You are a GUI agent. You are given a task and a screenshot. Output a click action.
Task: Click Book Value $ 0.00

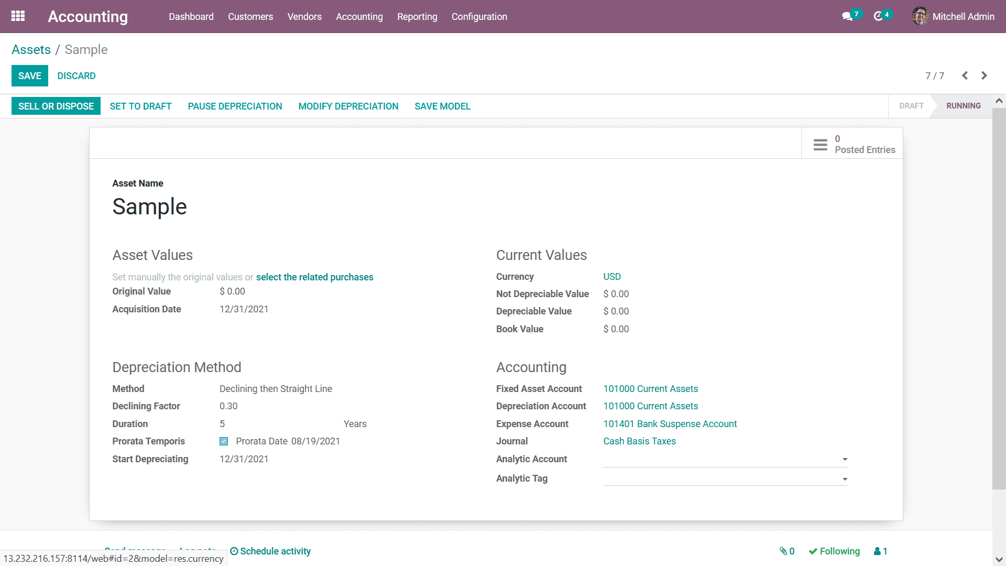(x=616, y=329)
